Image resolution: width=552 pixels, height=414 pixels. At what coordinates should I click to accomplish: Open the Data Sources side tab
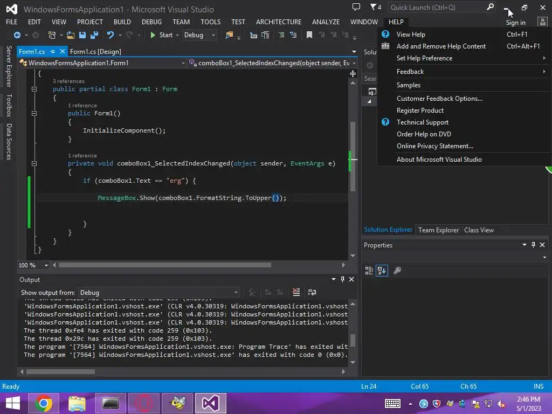click(x=9, y=142)
